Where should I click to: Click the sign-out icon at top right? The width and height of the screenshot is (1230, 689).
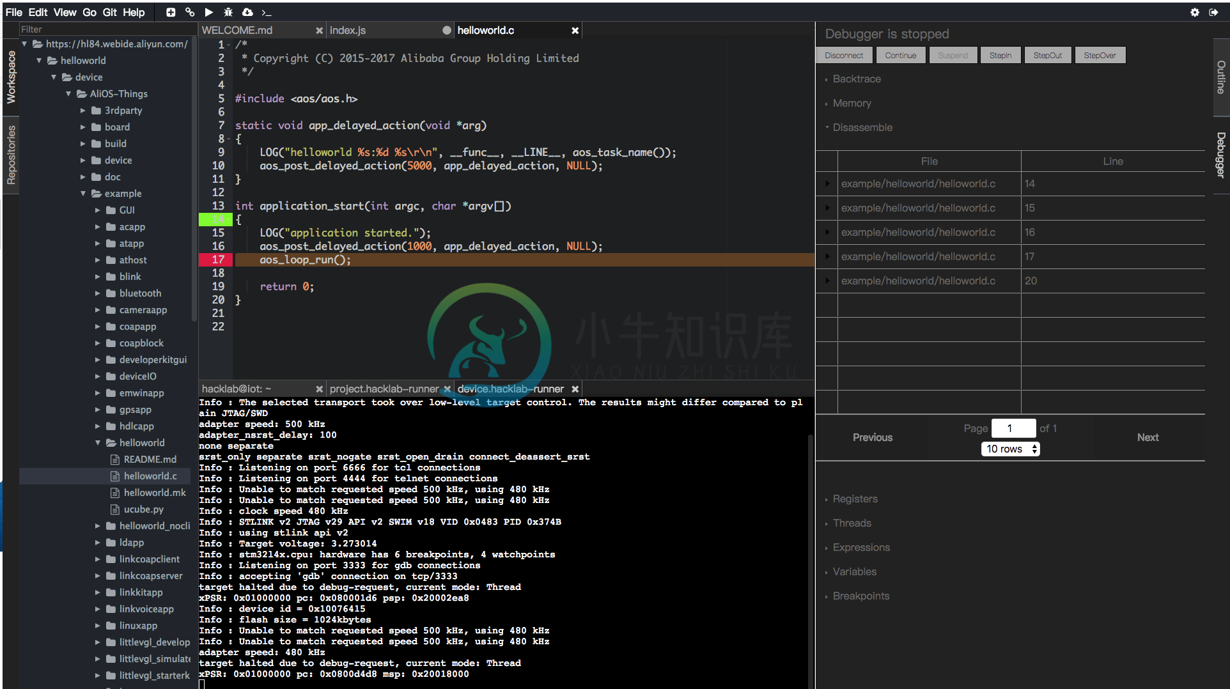[1213, 12]
